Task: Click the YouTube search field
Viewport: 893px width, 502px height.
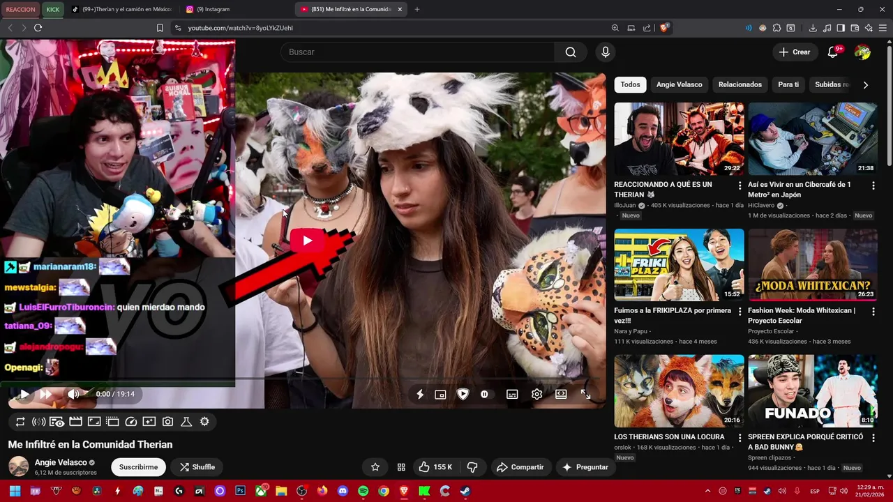Action: [x=417, y=52]
